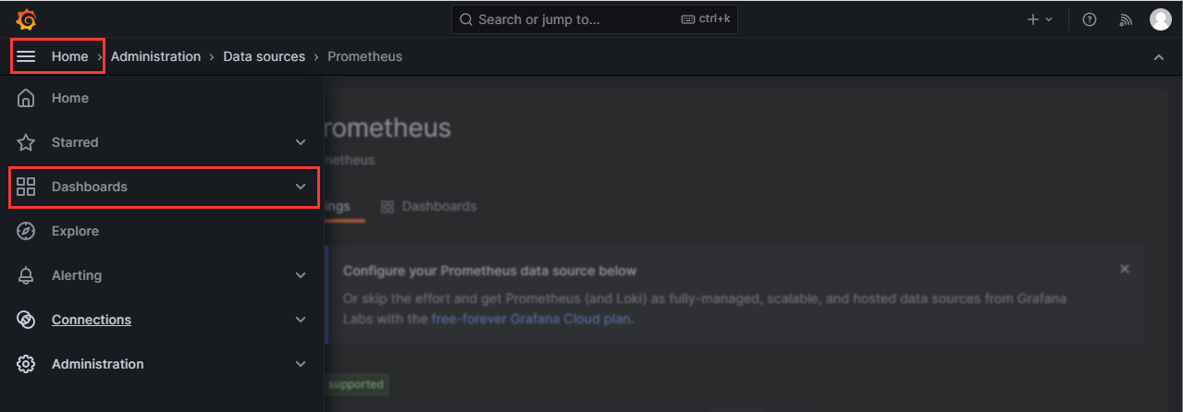Open Connections in the sidebar menu

tap(91, 320)
